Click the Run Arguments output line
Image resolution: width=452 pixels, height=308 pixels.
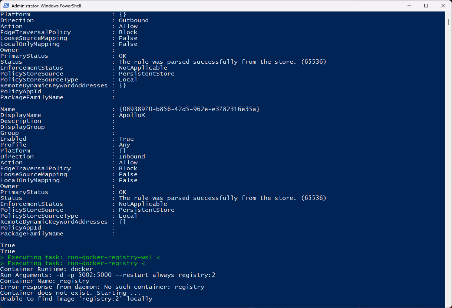pyautogui.click(x=108, y=275)
